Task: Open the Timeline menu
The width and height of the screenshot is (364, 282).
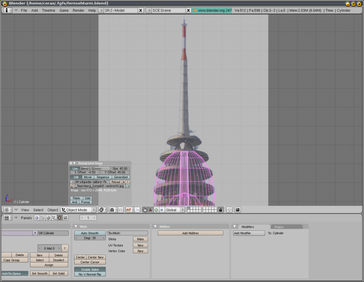Action: tap(49, 11)
